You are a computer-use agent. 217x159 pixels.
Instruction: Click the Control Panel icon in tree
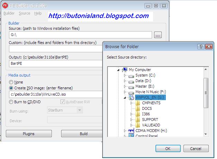131,135
